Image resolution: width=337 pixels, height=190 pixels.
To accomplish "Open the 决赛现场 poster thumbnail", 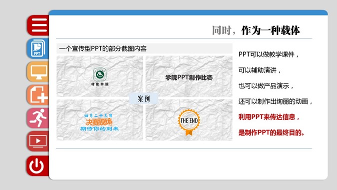I will (x=100, y=120).
